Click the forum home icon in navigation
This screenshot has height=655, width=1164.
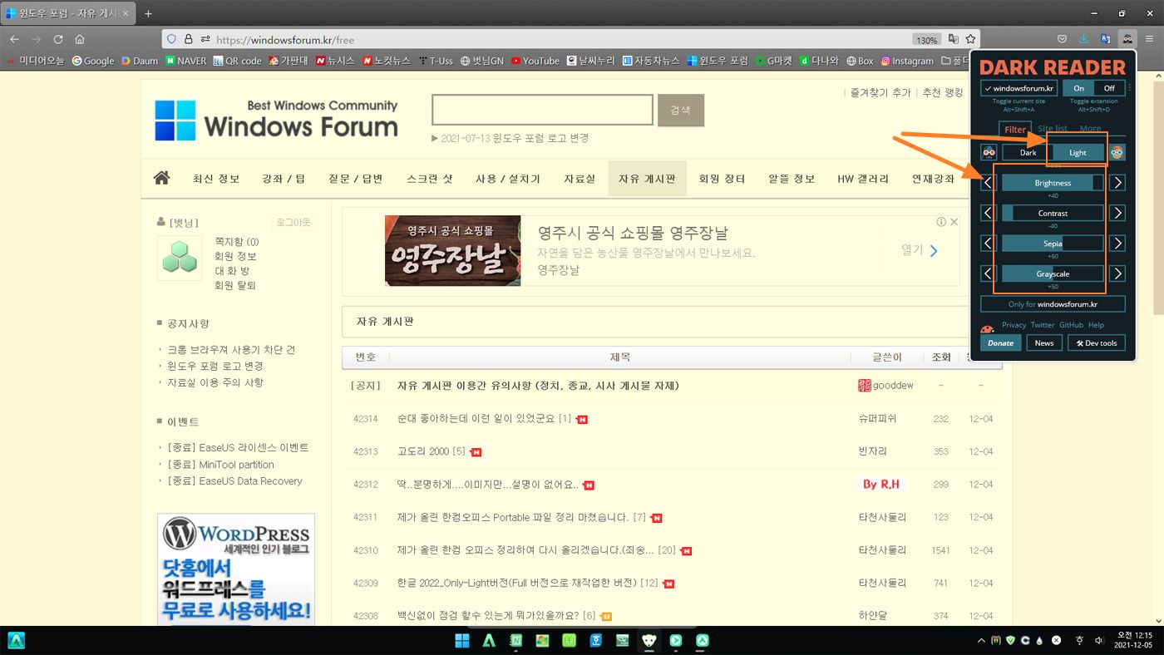(161, 178)
